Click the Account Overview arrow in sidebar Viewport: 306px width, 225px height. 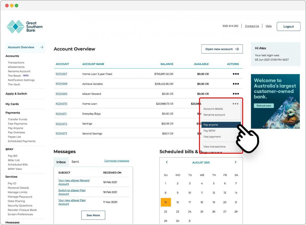point(42,47)
